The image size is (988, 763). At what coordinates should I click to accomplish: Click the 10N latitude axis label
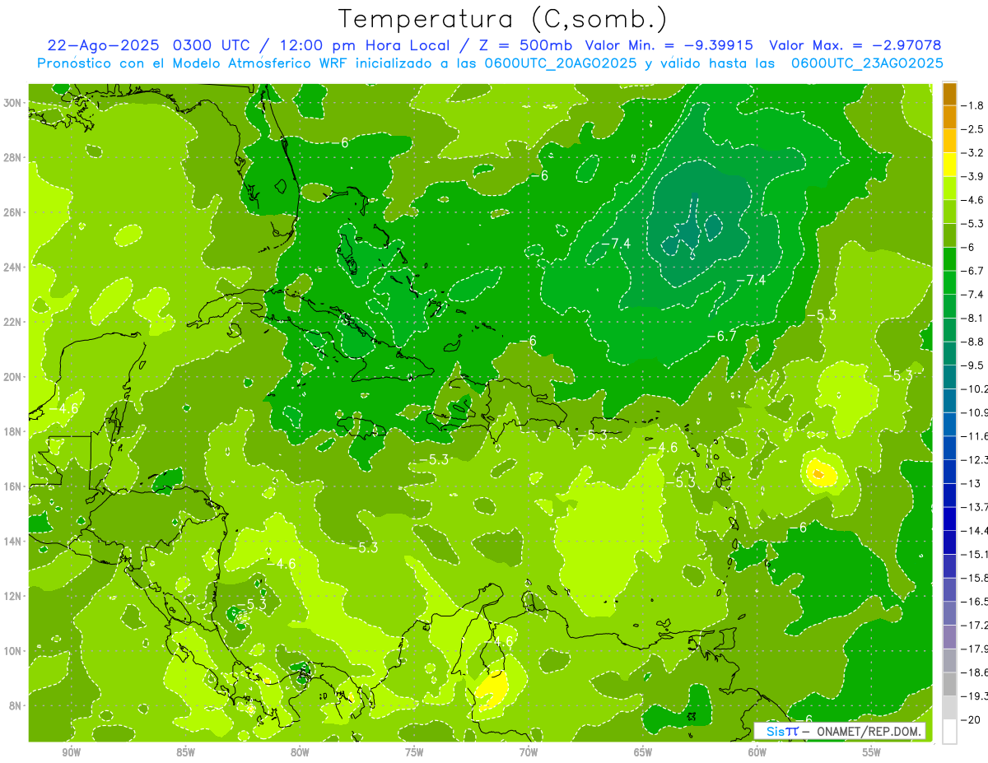point(14,651)
